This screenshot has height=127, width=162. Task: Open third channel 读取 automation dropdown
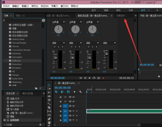pos(92,43)
